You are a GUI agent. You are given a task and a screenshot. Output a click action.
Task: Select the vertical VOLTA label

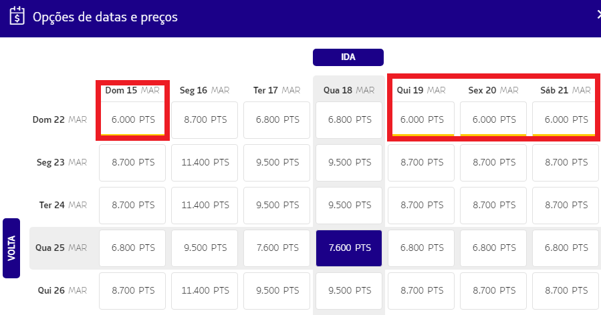[11, 248]
